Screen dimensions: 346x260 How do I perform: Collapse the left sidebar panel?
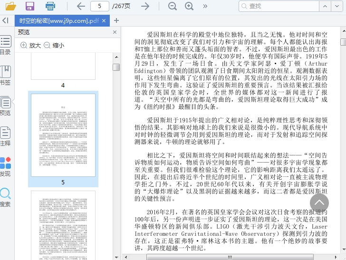(5, 20)
